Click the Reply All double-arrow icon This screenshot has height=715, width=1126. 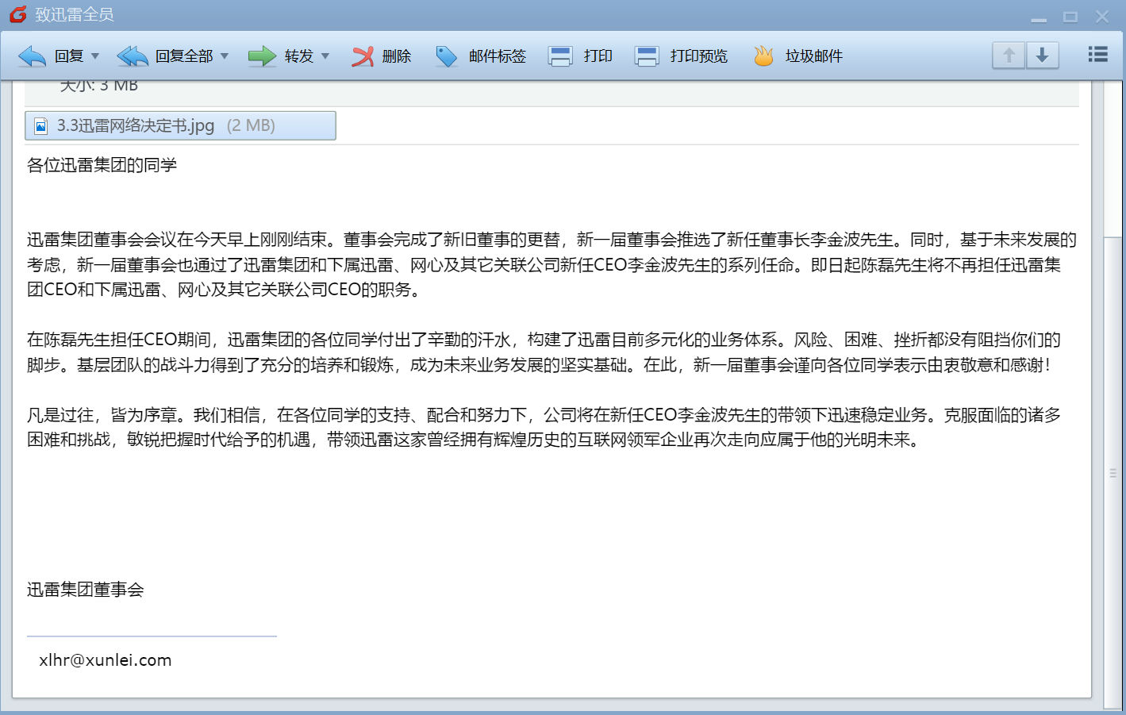(133, 56)
